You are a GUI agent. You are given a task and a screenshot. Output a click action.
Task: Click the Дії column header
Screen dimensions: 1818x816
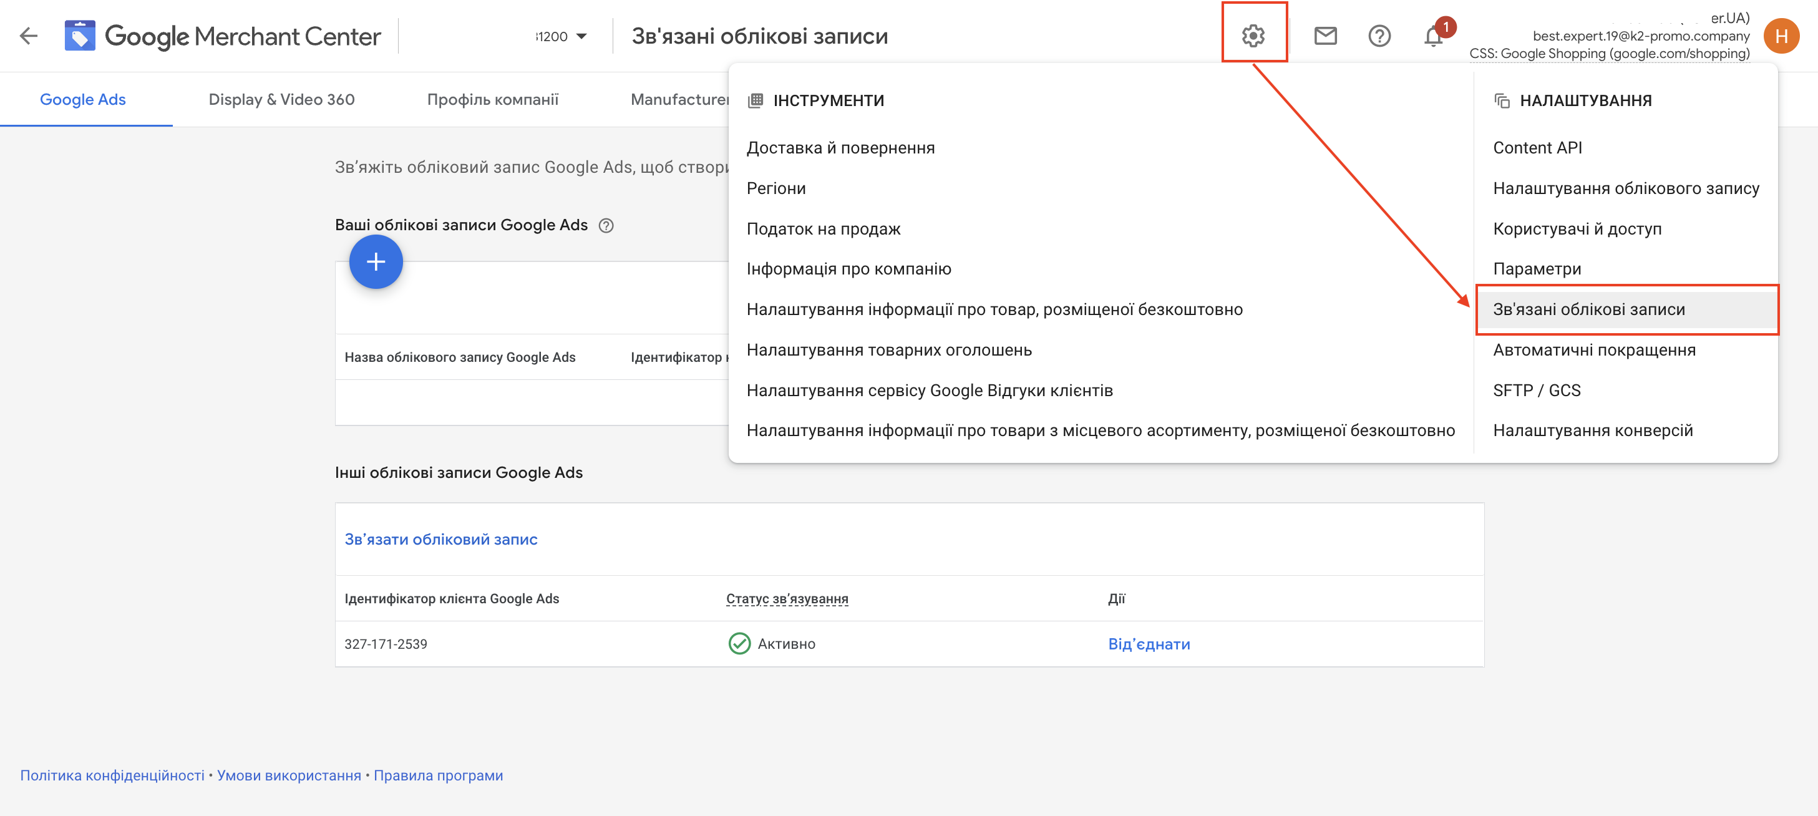pos(1117,599)
